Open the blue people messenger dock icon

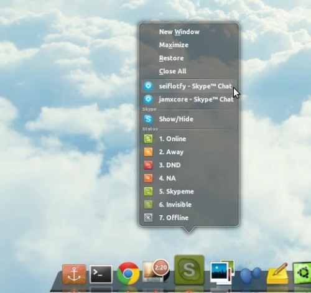pyautogui.click(x=251, y=275)
